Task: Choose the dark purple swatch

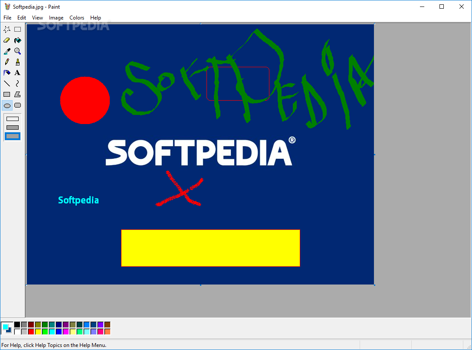Action: tap(66, 324)
